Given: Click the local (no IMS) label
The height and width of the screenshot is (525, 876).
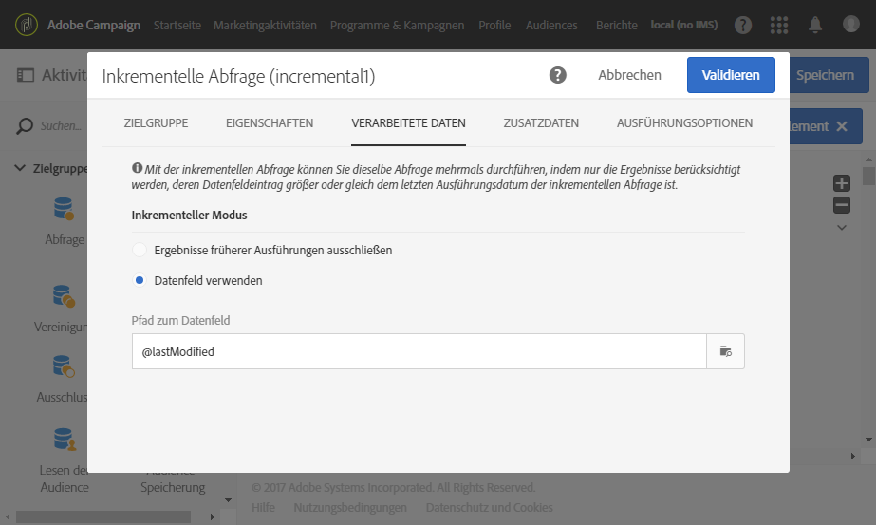Looking at the screenshot, I should 684,25.
